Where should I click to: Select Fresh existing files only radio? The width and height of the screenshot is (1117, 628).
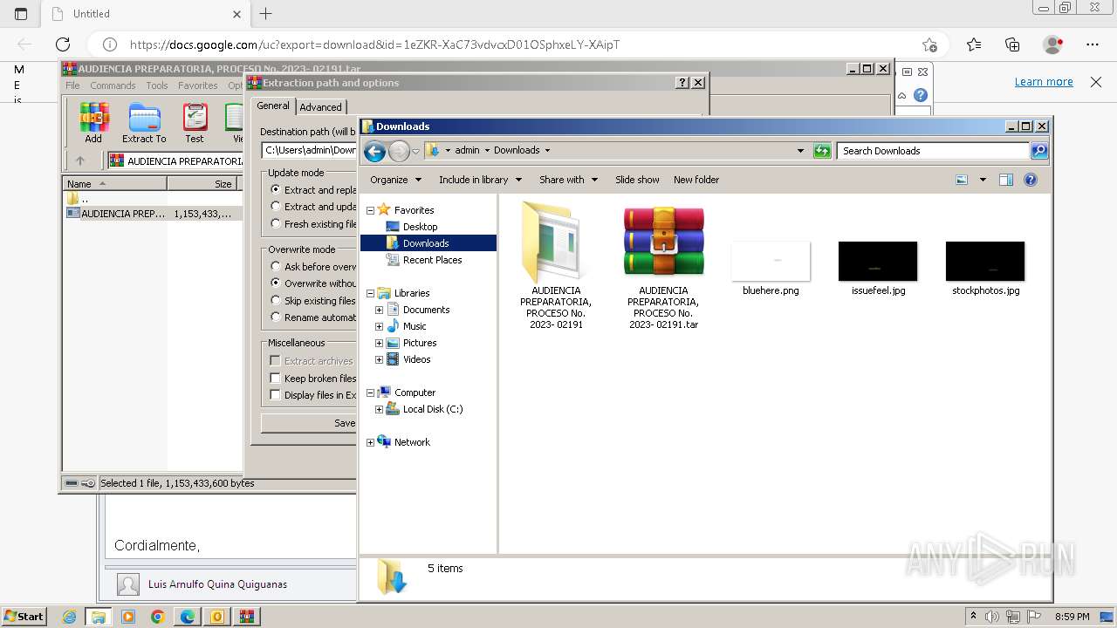[x=276, y=223]
